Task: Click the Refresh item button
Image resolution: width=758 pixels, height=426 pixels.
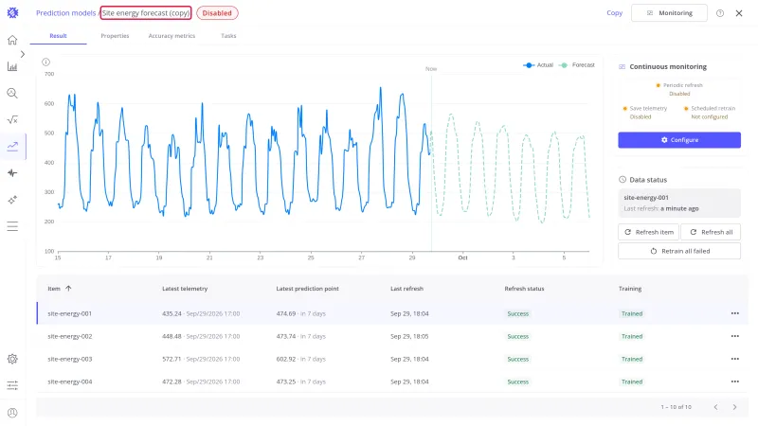Action: (648, 232)
